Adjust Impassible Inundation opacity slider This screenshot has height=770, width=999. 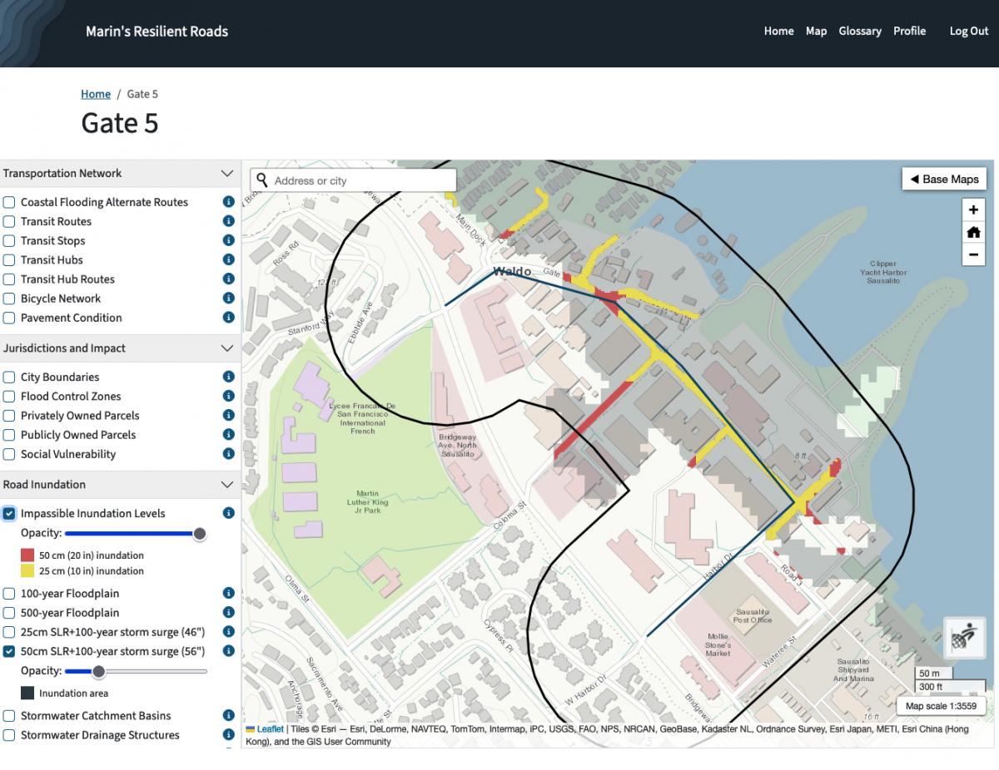136,533
